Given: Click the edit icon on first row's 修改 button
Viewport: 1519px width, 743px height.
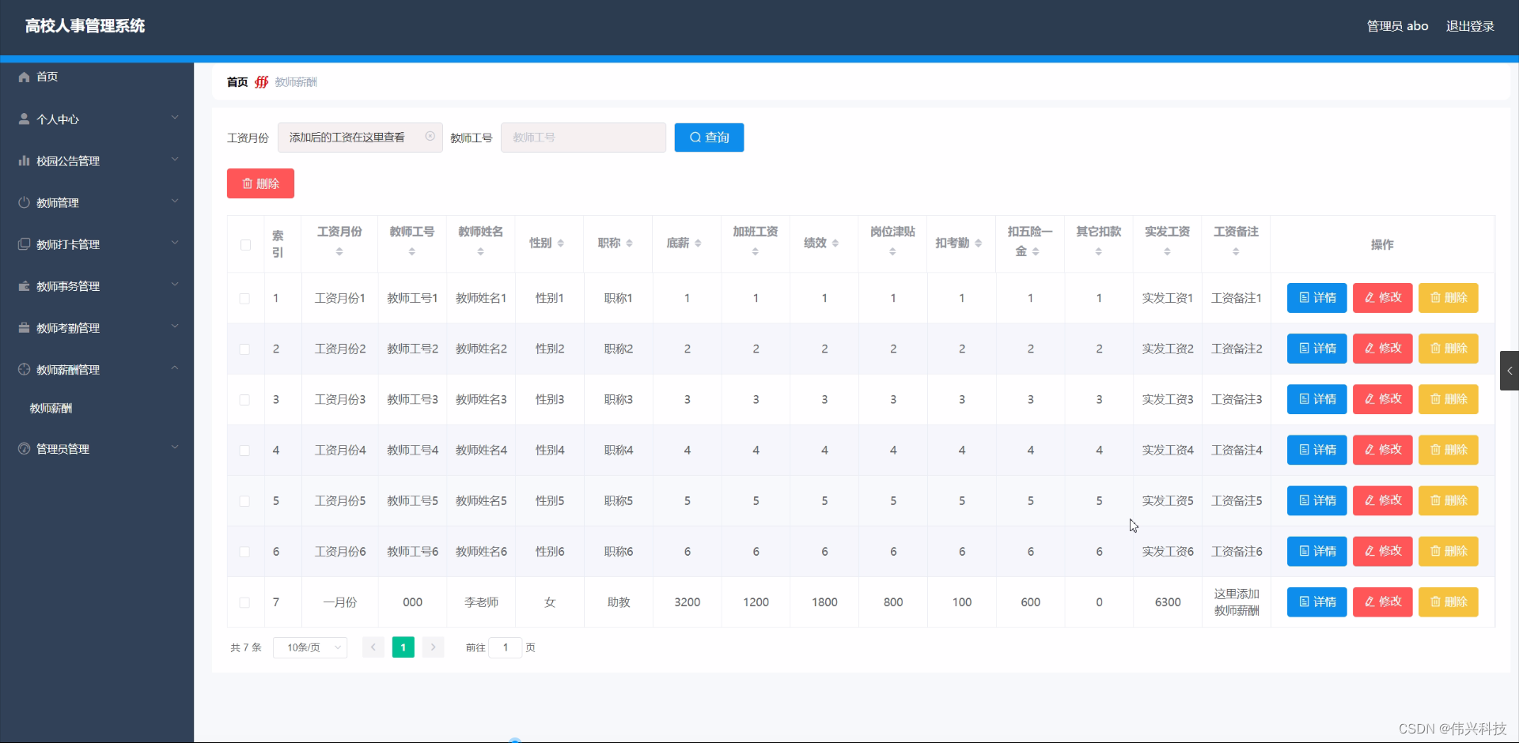Looking at the screenshot, I should (x=1370, y=298).
